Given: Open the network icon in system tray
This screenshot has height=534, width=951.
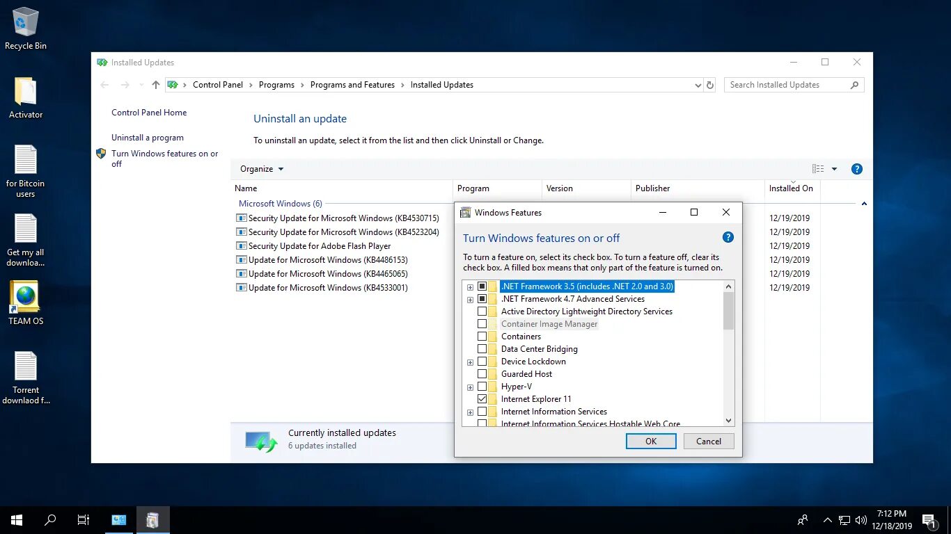Looking at the screenshot, I should pyautogui.click(x=844, y=520).
